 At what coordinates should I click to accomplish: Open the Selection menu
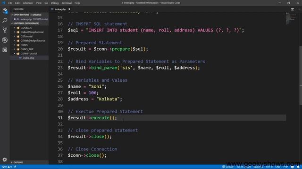(x=28, y=3)
